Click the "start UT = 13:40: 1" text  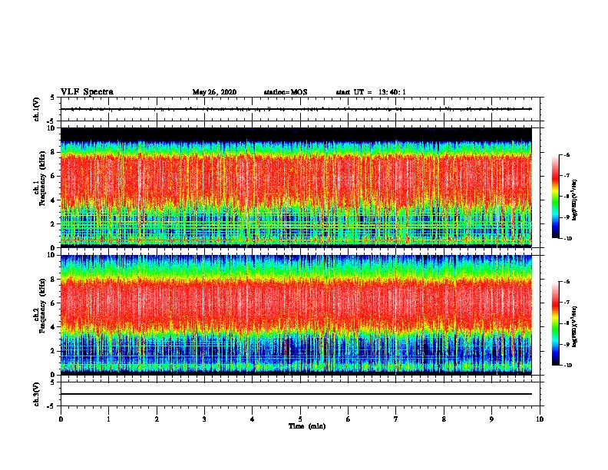[371, 92]
